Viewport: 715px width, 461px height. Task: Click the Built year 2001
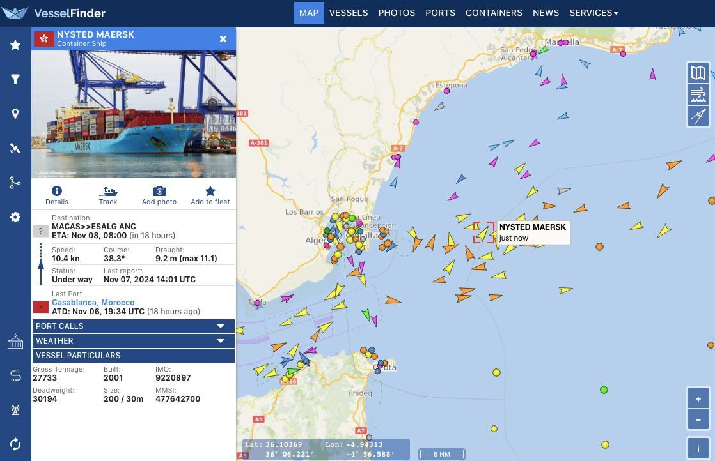(x=113, y=378)
